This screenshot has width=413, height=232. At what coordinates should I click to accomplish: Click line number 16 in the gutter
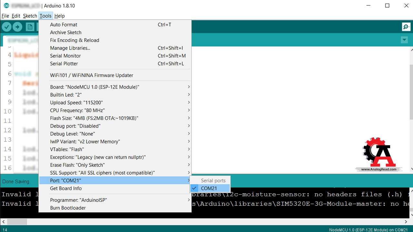click(8, 168)
